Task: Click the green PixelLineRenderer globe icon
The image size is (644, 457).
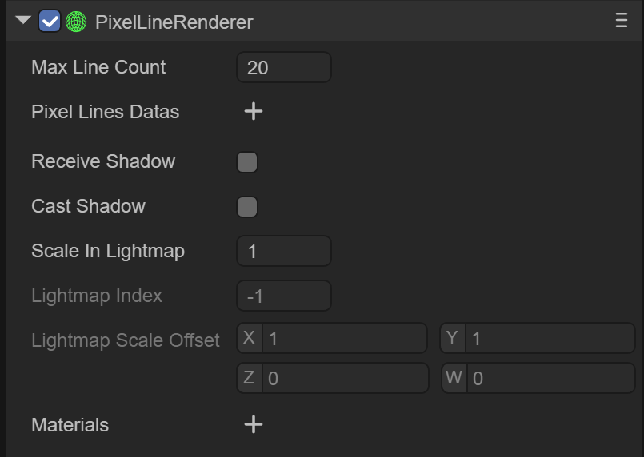Action: click(76, 22)
